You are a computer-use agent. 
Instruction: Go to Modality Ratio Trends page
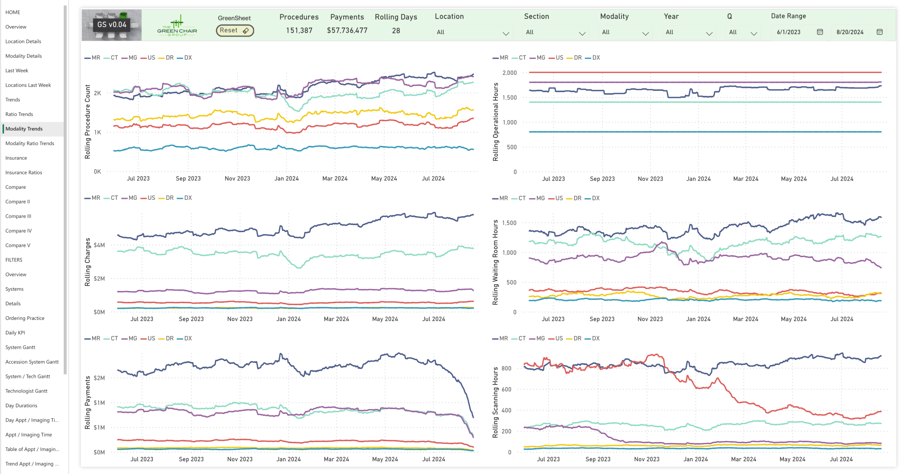click(x=30, y=143)
